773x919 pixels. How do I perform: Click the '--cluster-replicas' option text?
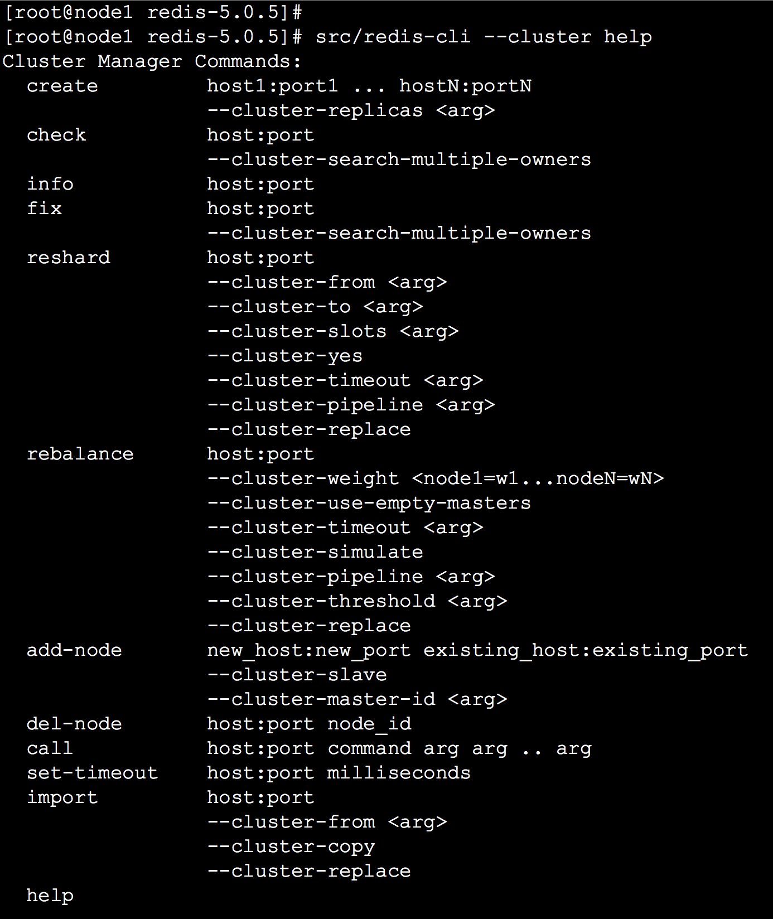tap(315, 111)
